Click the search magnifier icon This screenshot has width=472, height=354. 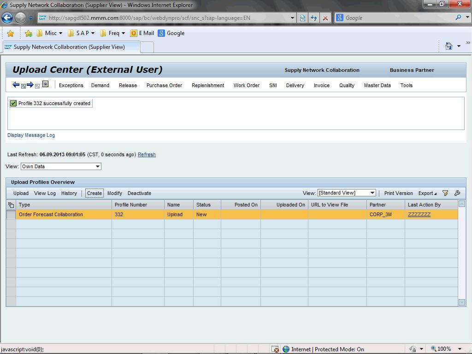pyautogui.click(x=458, y=18)
